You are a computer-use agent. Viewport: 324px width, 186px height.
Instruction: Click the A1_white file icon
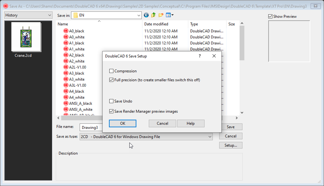(66, 49)
